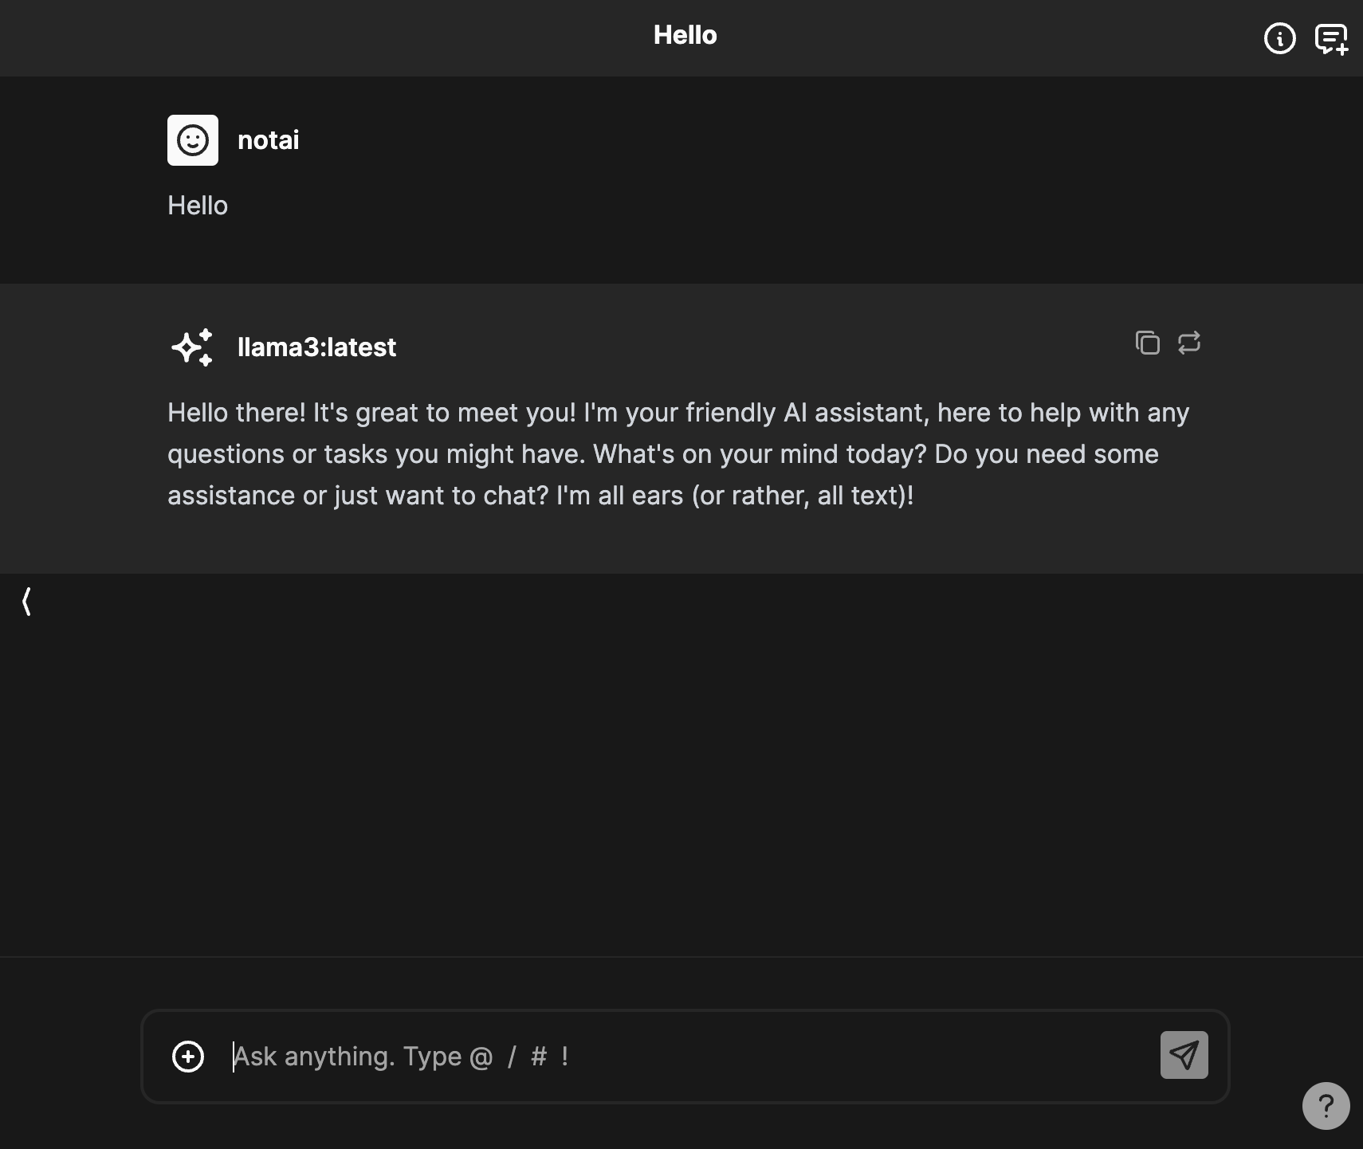Expand the sidebar using the left chevron
This screenshot has width=1363, height=1149.
point(27,602)
